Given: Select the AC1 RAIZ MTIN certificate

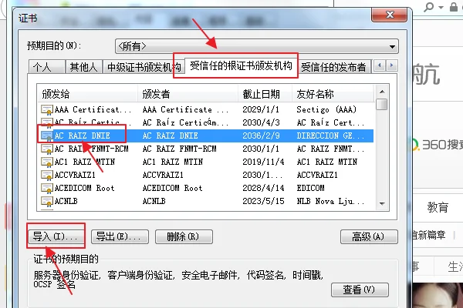Looking at the screenshot, I should click(205, 162).
